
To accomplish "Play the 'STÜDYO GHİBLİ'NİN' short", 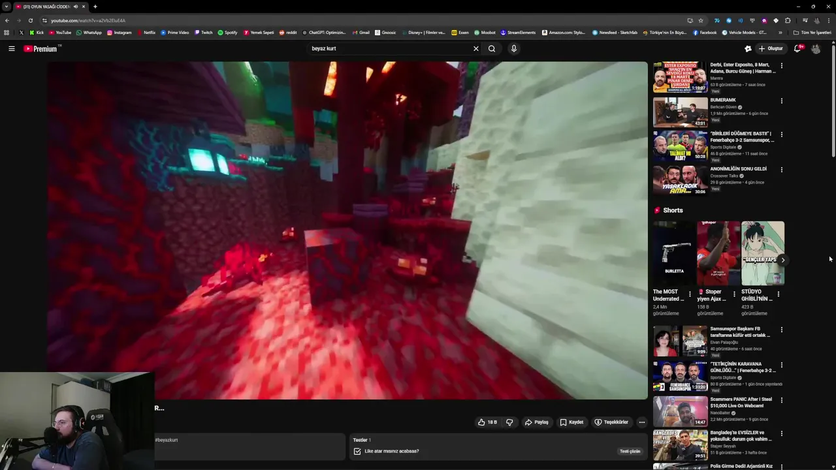I will click(x=763, y=253).
